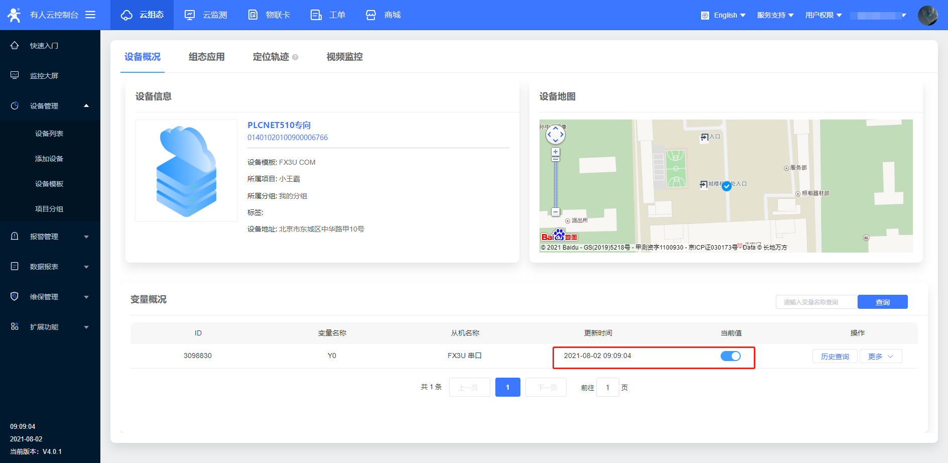
Task: Click the map zoom in plus button
Action: [555, 152]
